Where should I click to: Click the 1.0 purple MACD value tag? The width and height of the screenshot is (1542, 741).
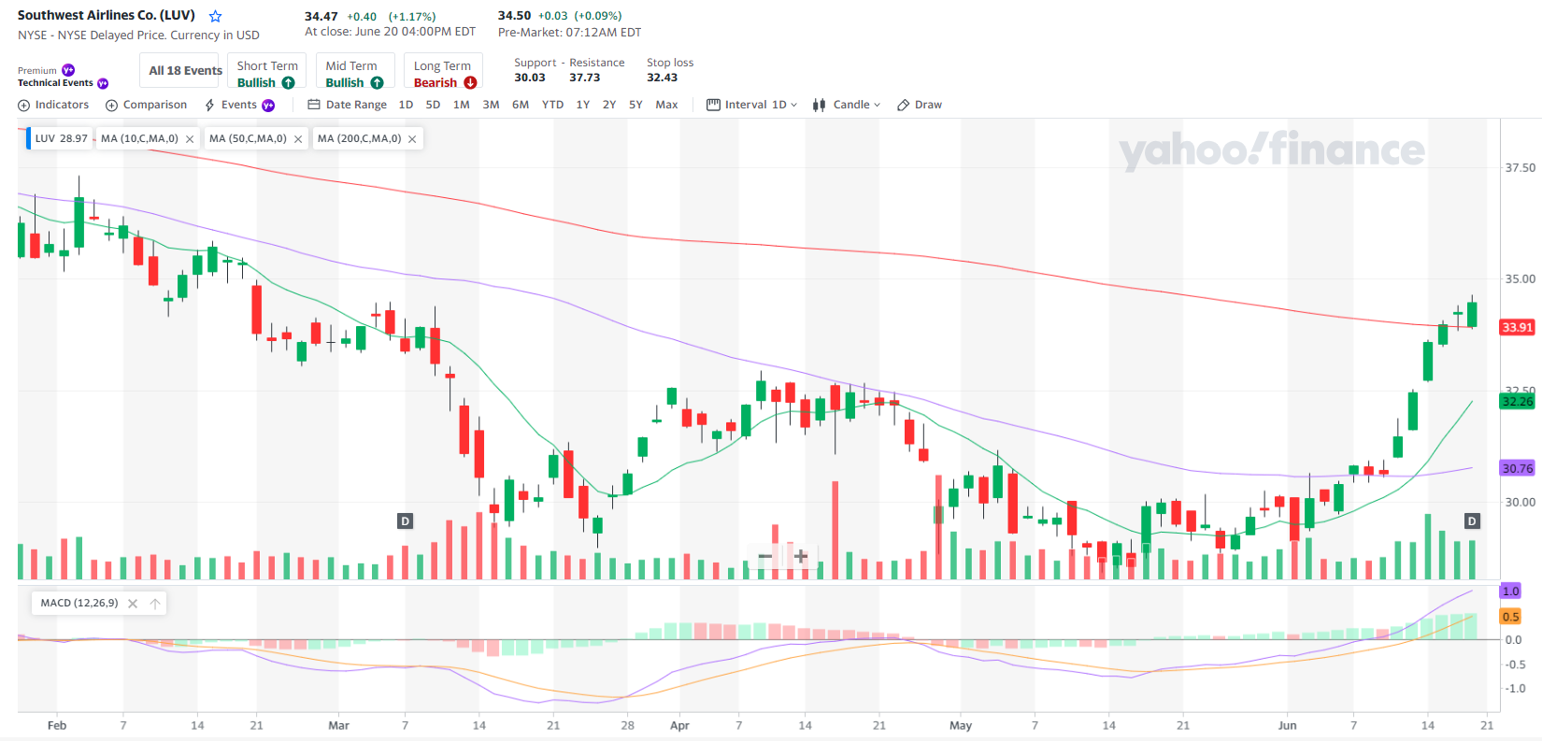(1511, 591)
